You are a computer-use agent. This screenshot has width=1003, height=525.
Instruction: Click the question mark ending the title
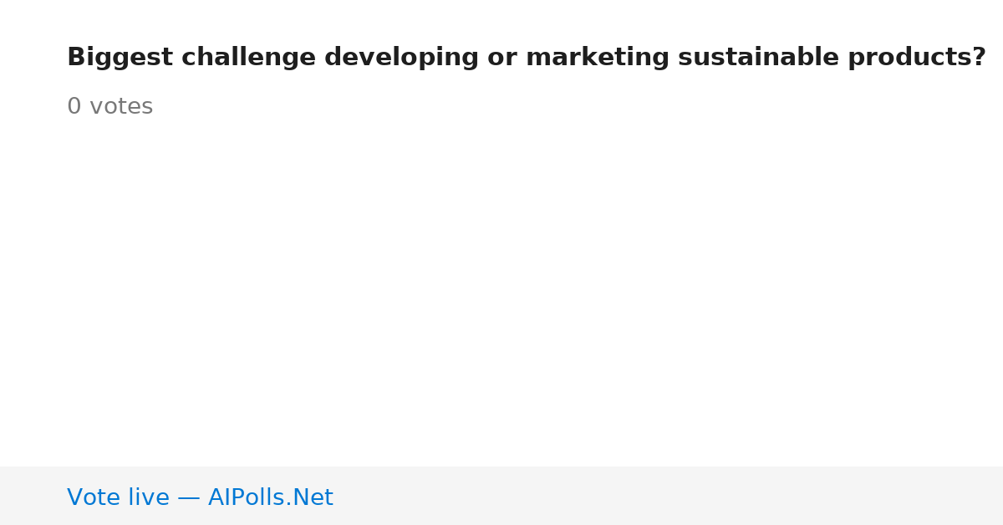[979, 58]
